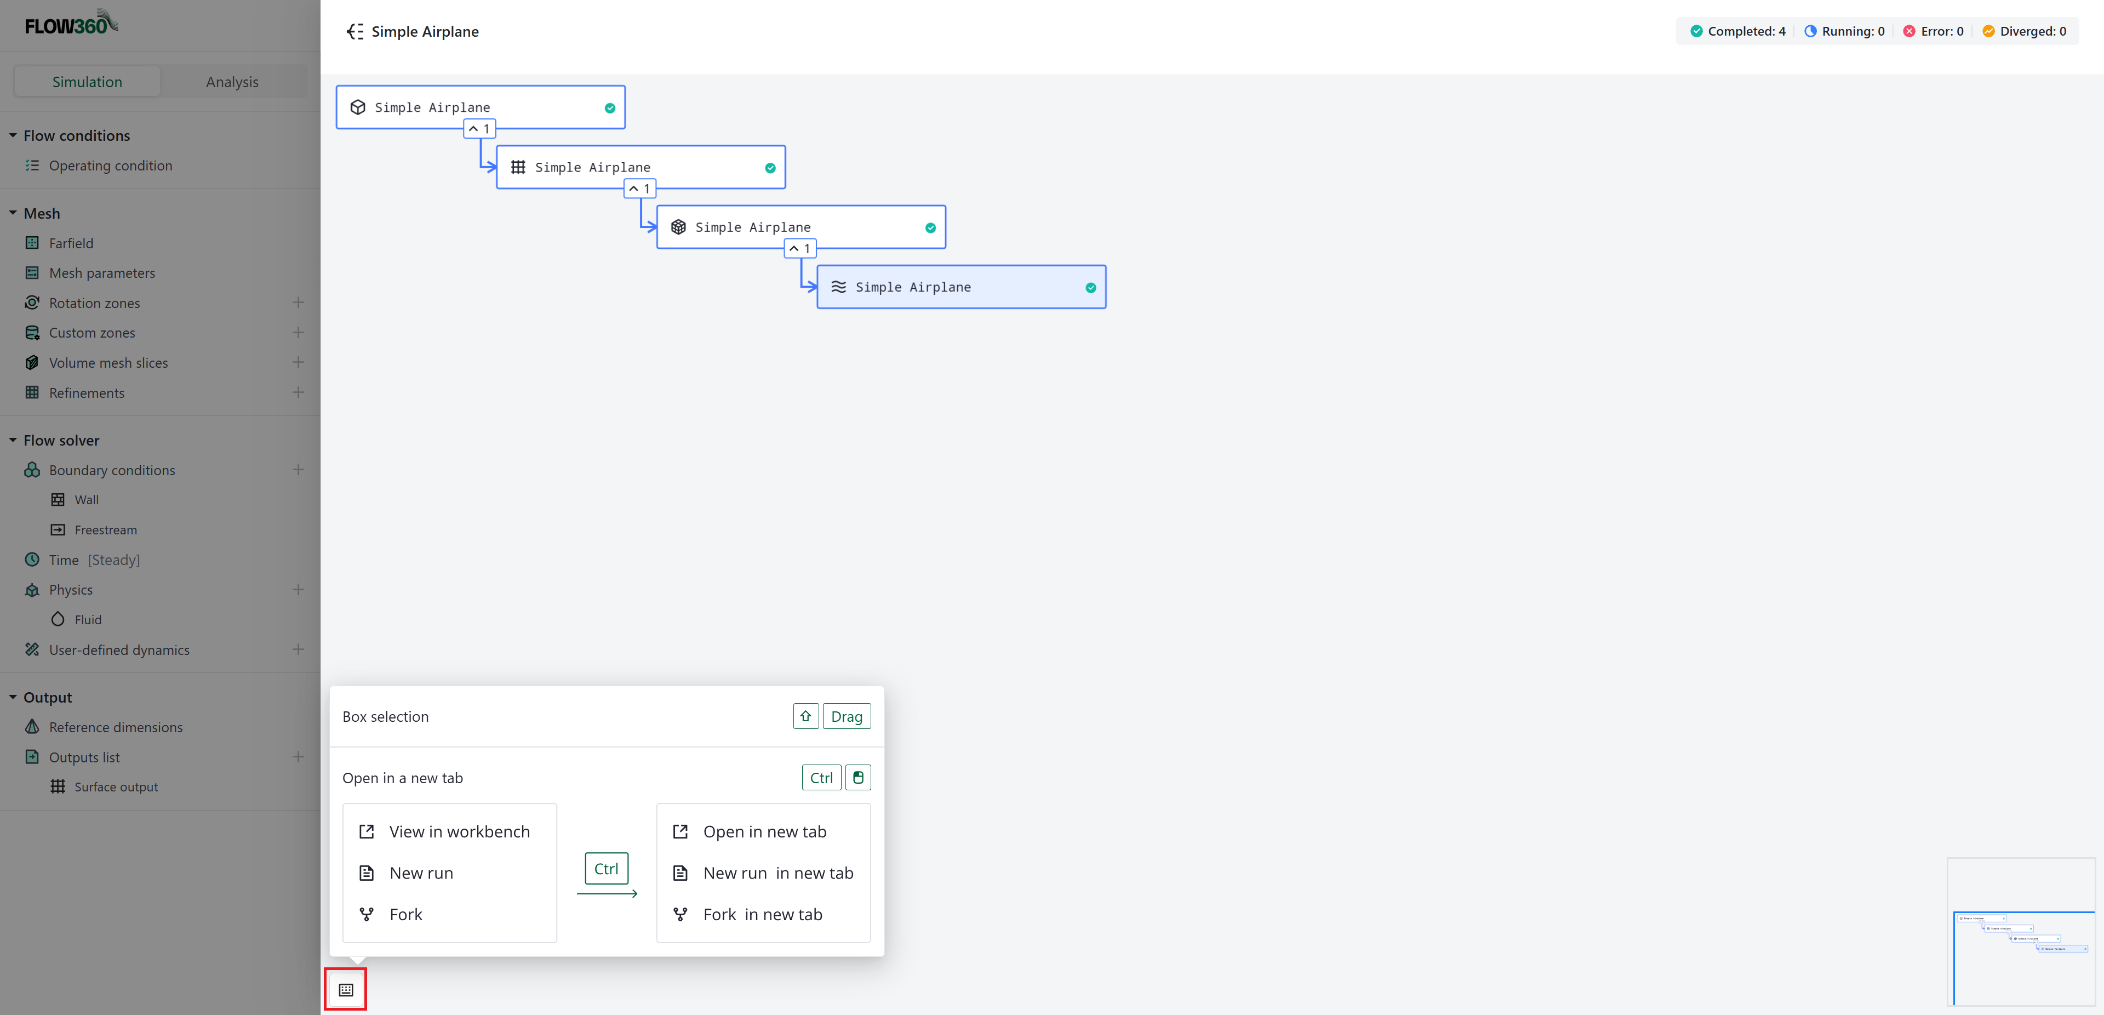Collapse the Flow conditions section

tap(12, 135)
